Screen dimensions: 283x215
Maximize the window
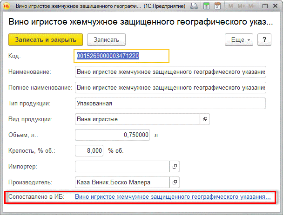[x=265, y=6]
